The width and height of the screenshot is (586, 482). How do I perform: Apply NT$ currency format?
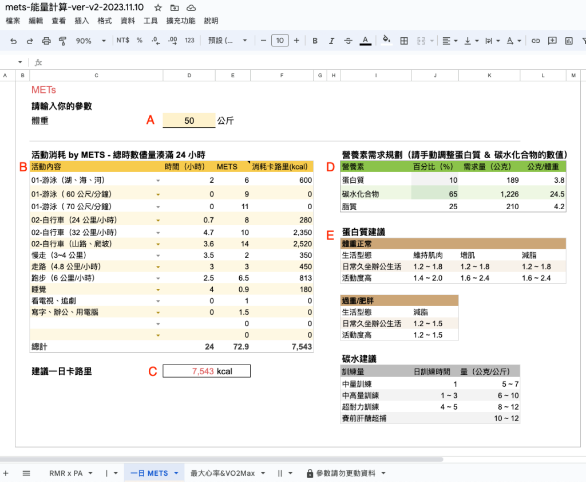(123, 41)
